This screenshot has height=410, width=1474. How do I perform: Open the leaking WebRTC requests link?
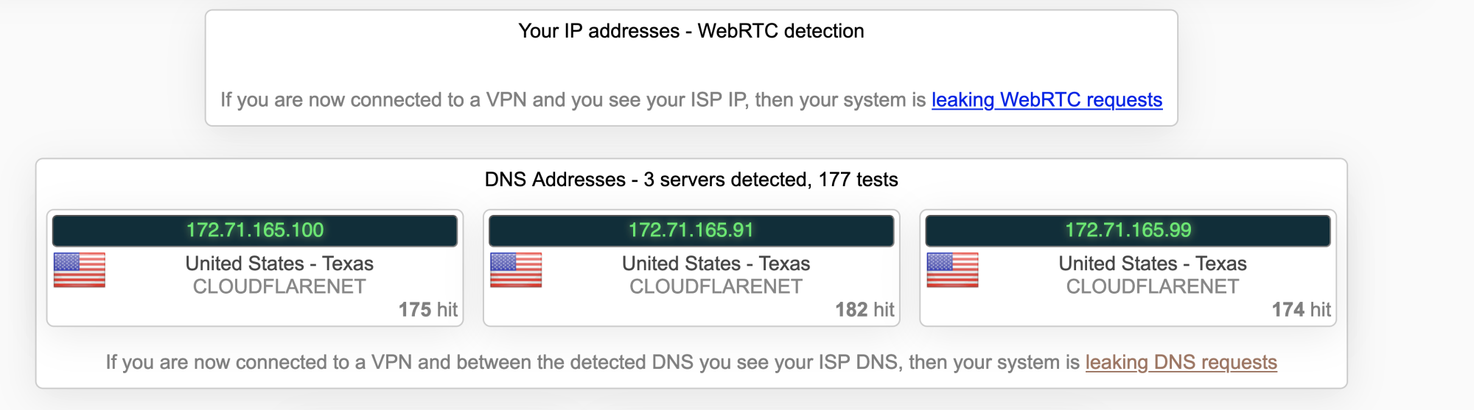coord(1047,100)
